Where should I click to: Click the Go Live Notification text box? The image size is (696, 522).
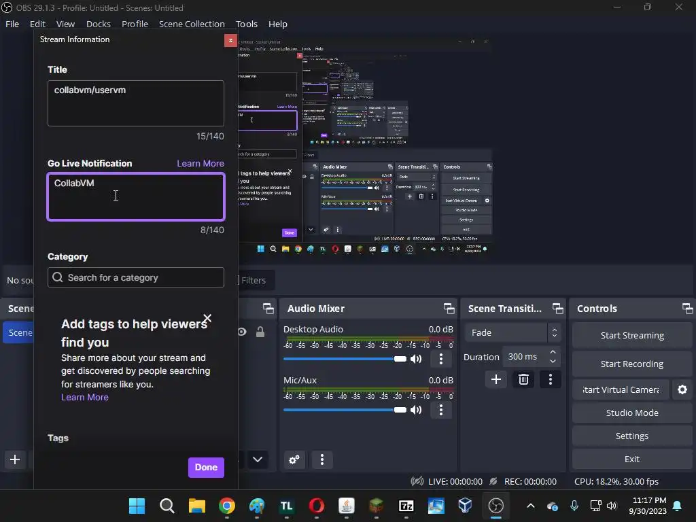click(136, 196)
